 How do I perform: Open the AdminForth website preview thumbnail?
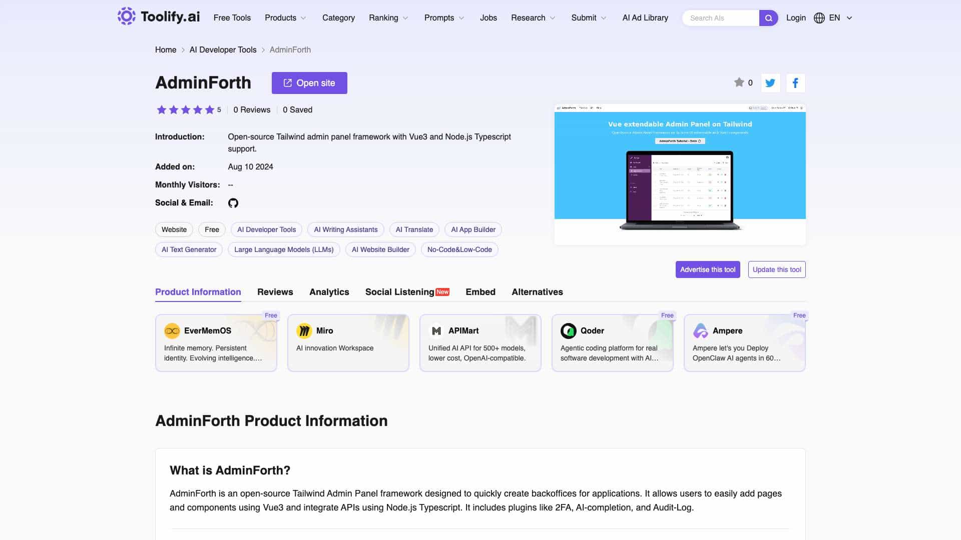click(680, 174)
